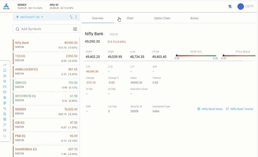This screenshot has height=157, width=258.
Task: Open the Books tab
Action: coord(194,18)
